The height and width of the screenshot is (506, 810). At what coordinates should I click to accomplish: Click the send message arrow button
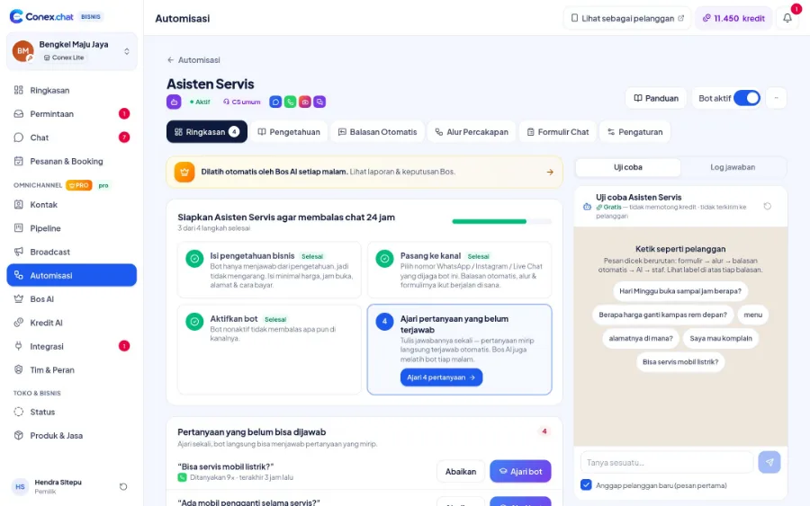[x=769, y=462]
